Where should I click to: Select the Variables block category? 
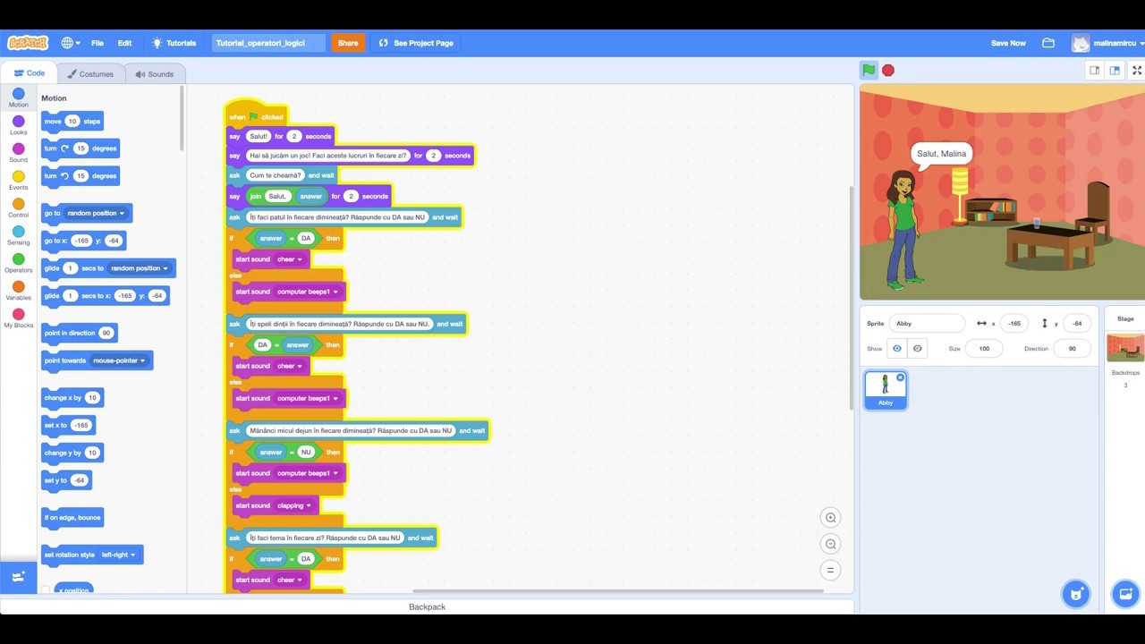(18, 292)
